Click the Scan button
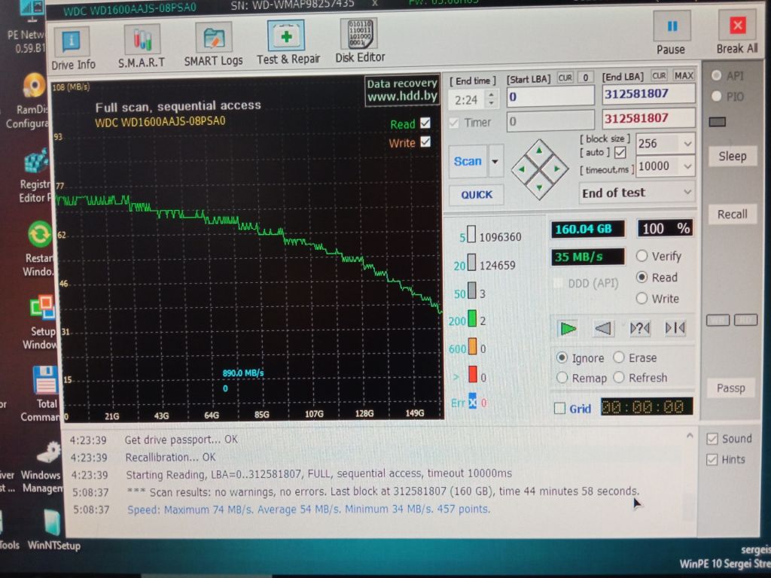Screen dimensions: 771x578 (x=468, y=161)
